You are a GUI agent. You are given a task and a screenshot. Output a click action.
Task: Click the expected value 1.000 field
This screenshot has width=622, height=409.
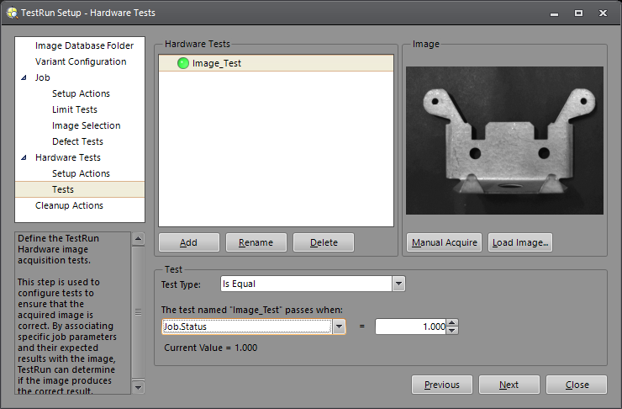click(410, 327)
